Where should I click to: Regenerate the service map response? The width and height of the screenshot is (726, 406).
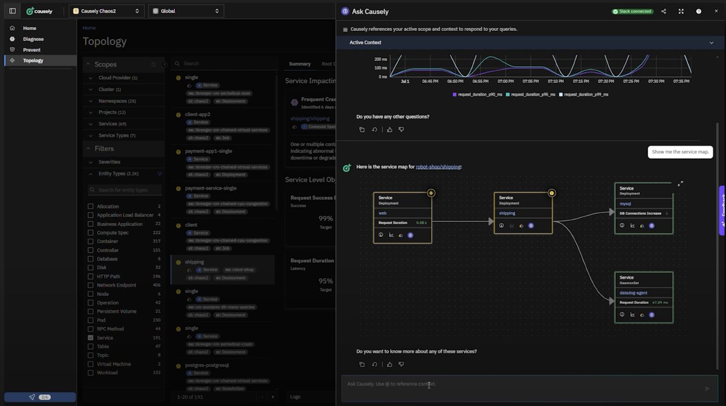click(x=374, y=364)
